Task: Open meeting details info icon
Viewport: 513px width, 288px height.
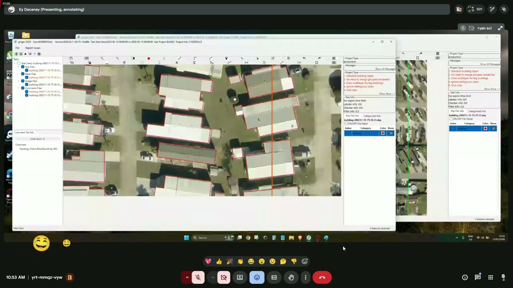Action: (465, 277)
